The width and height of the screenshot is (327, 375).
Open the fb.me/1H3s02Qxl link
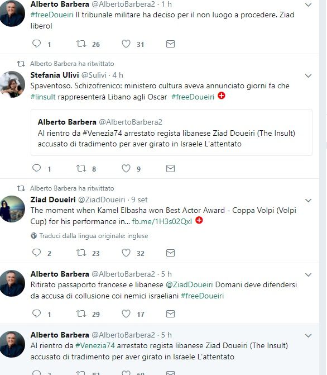click(162, 221)
